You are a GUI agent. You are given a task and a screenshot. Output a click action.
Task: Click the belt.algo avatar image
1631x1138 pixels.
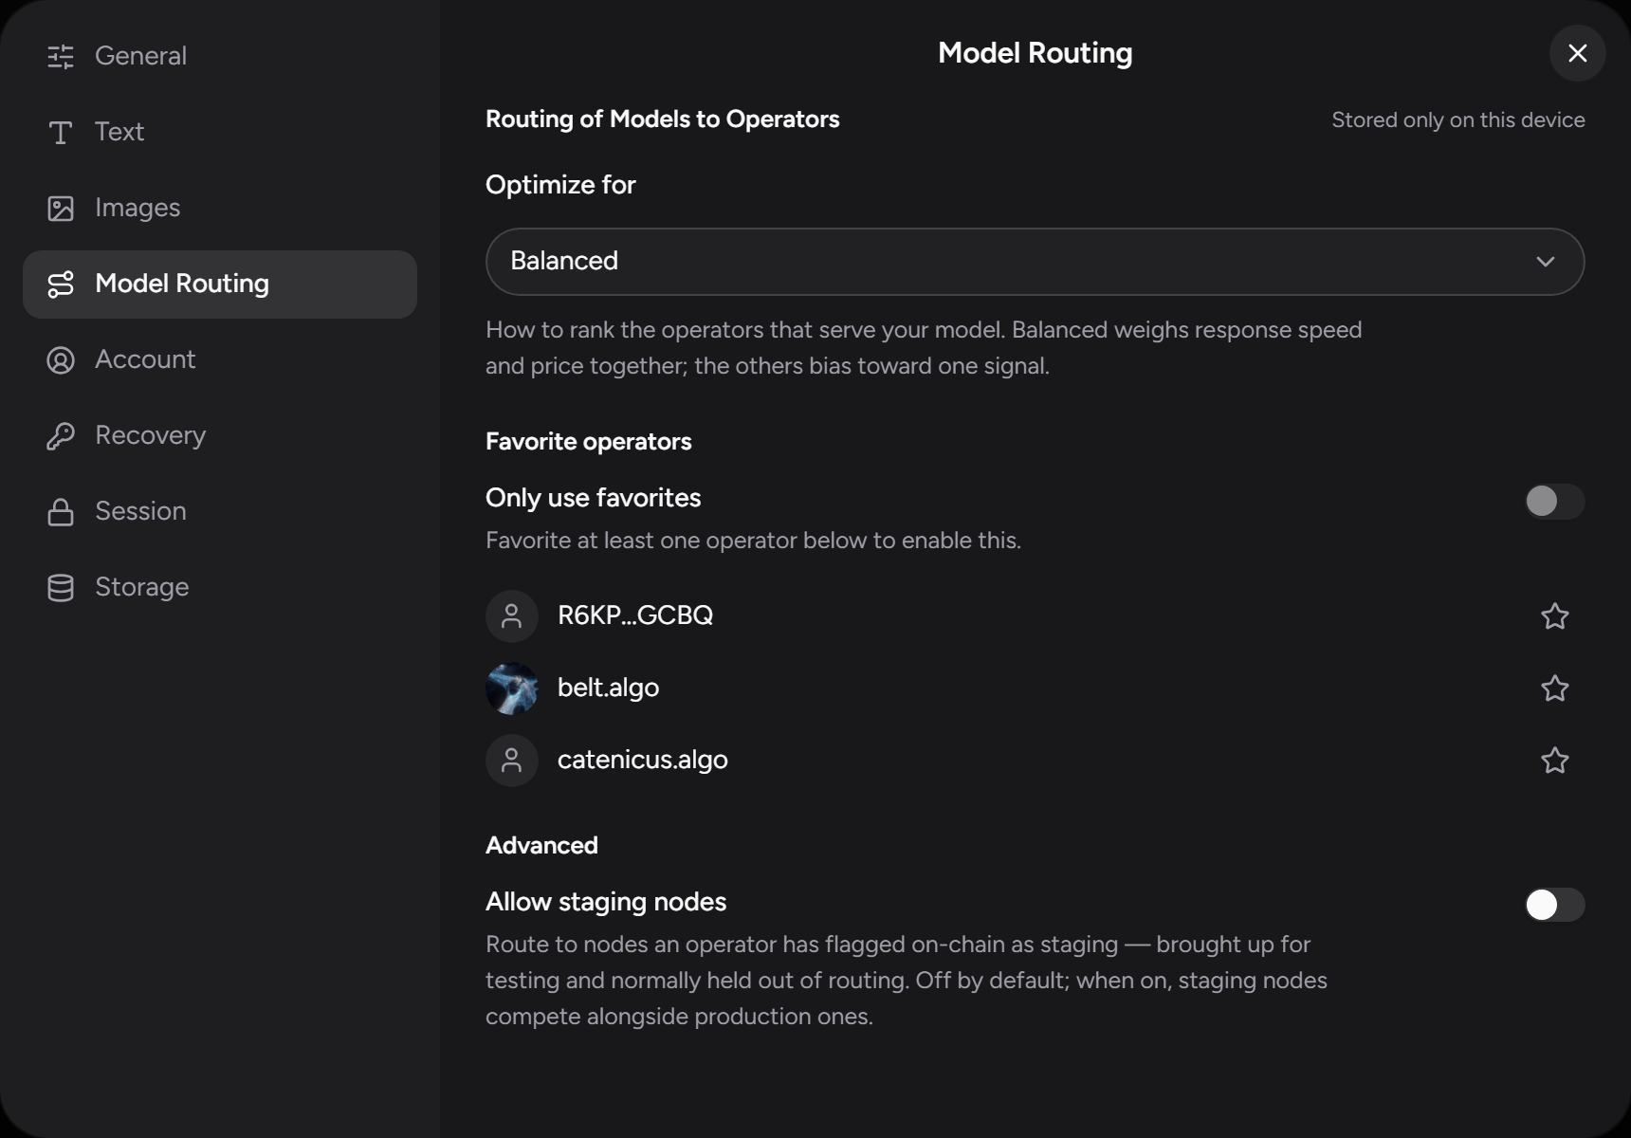click(512, 688)
